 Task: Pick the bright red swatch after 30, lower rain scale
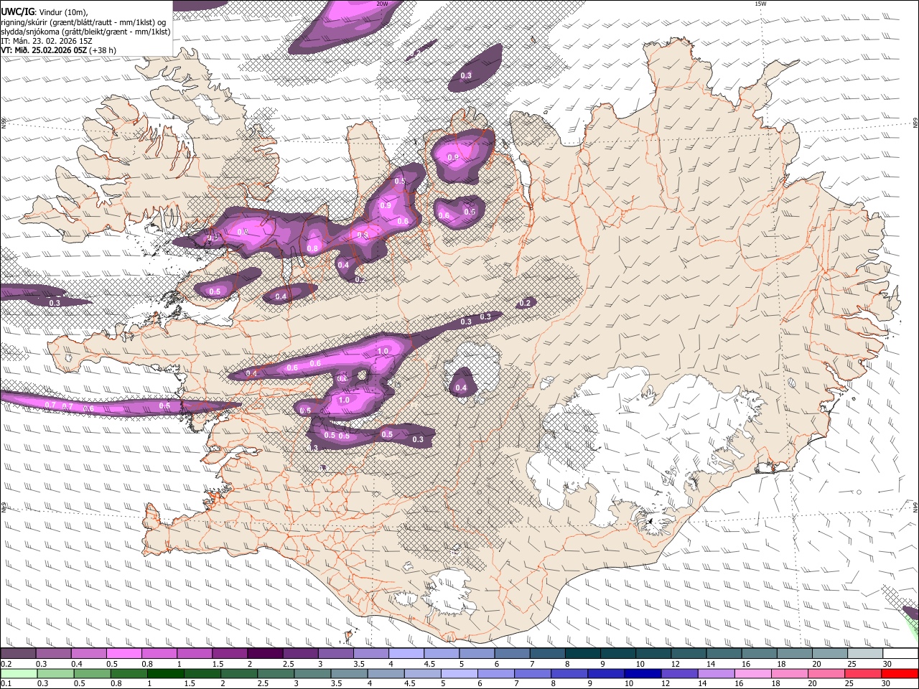coord(899,674)
